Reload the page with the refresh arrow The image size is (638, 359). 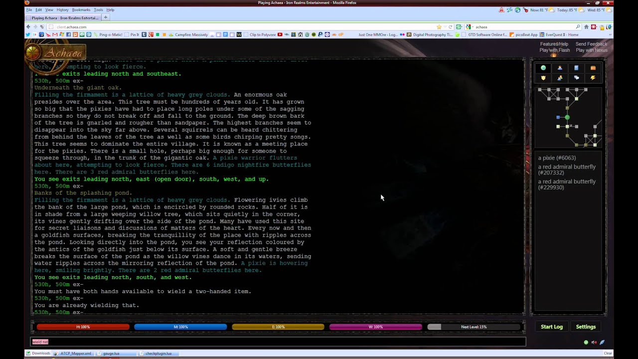pos(451,27)
